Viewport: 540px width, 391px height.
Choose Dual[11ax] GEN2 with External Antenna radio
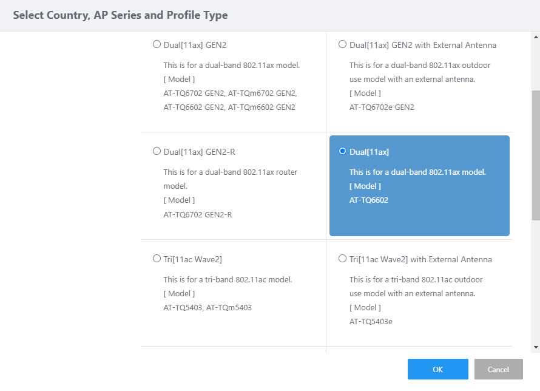[343, 44]
